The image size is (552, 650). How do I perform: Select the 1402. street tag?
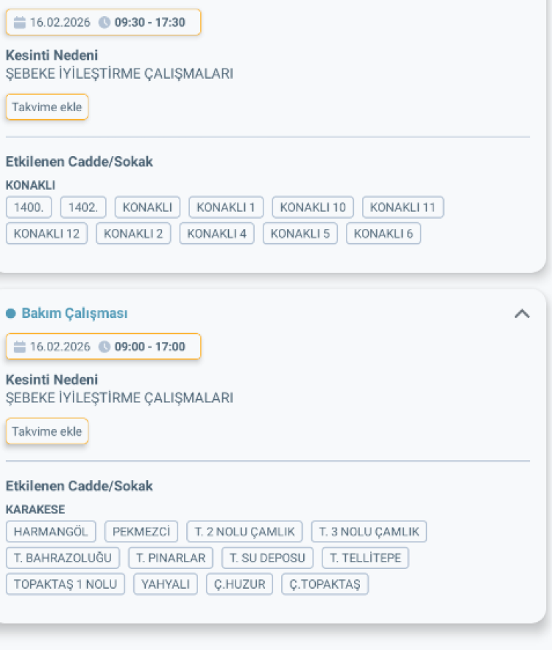pos(83,208)
